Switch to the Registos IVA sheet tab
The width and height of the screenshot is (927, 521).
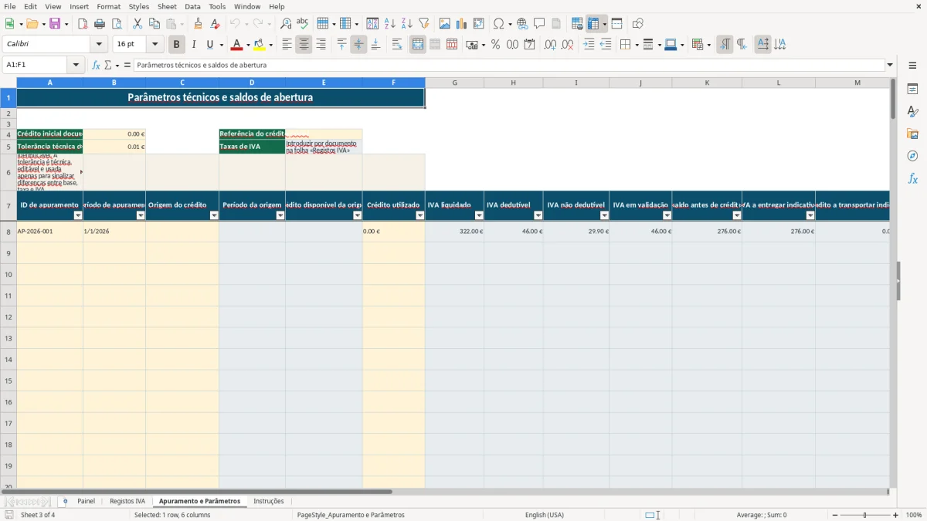pos(127,502)
